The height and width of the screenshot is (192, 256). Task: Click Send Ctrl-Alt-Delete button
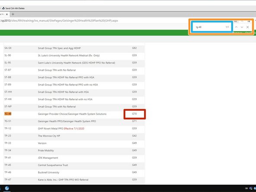click(x=13, y=8)
